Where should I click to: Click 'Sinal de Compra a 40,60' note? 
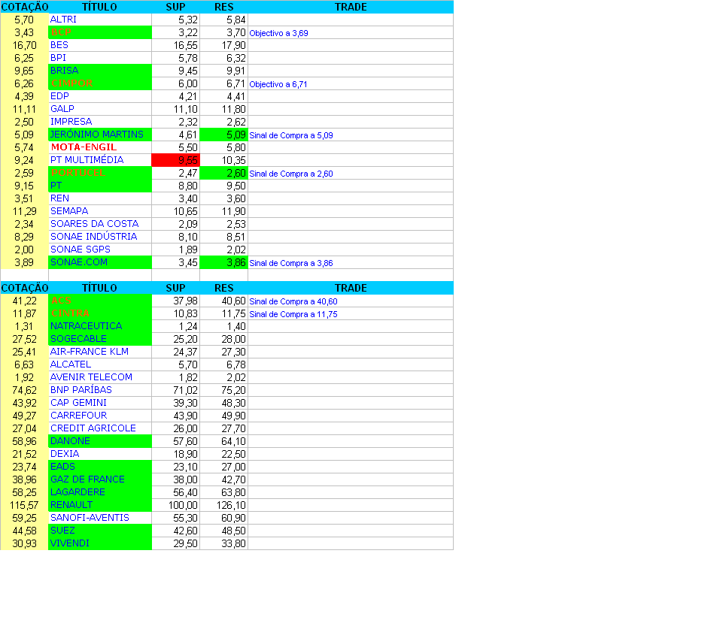tap(293, 301)
